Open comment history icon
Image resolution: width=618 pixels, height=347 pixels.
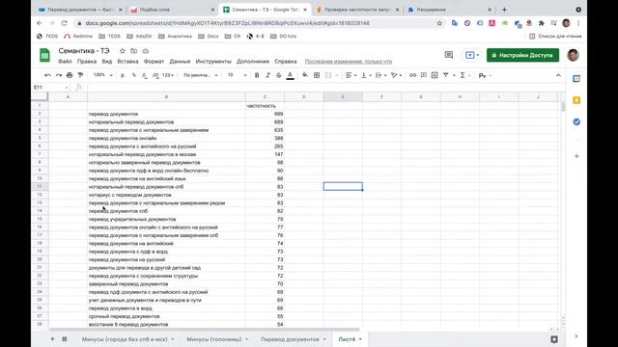(448, 55)
